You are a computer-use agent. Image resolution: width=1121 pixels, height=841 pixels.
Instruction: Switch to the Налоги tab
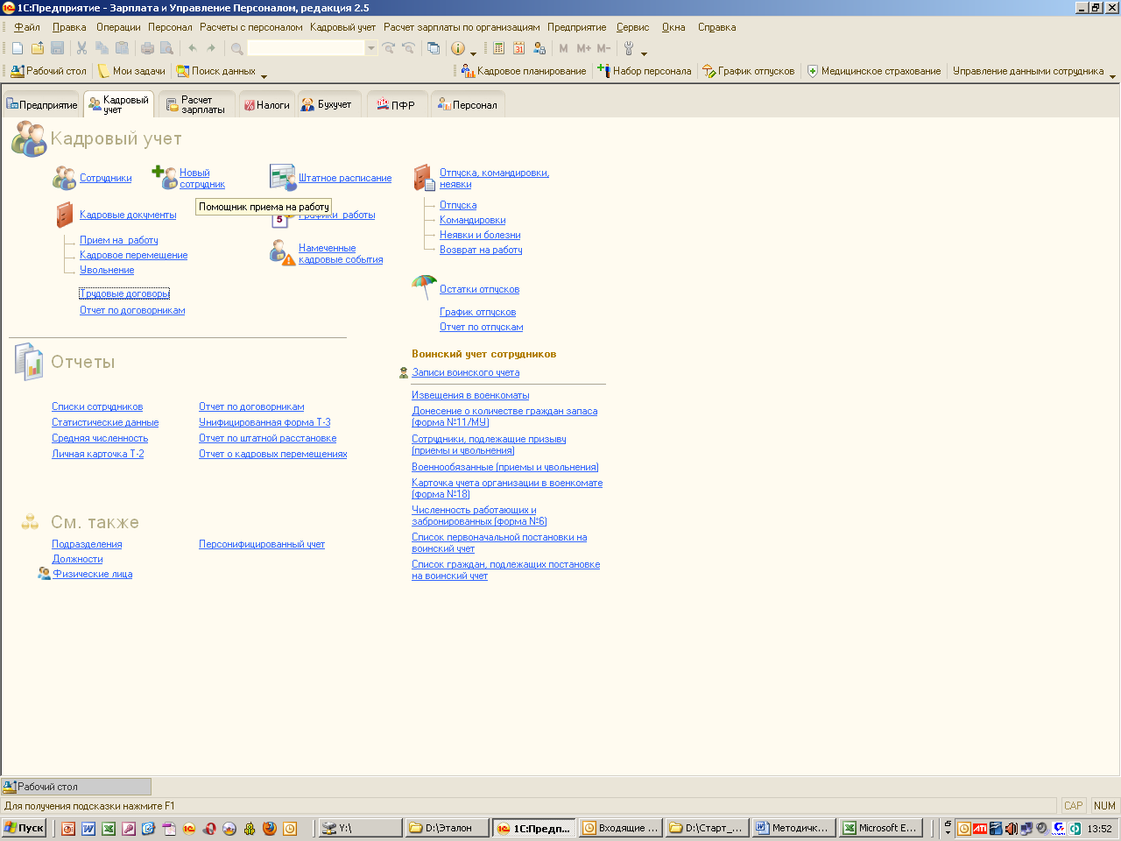click(x=266, y=104)
